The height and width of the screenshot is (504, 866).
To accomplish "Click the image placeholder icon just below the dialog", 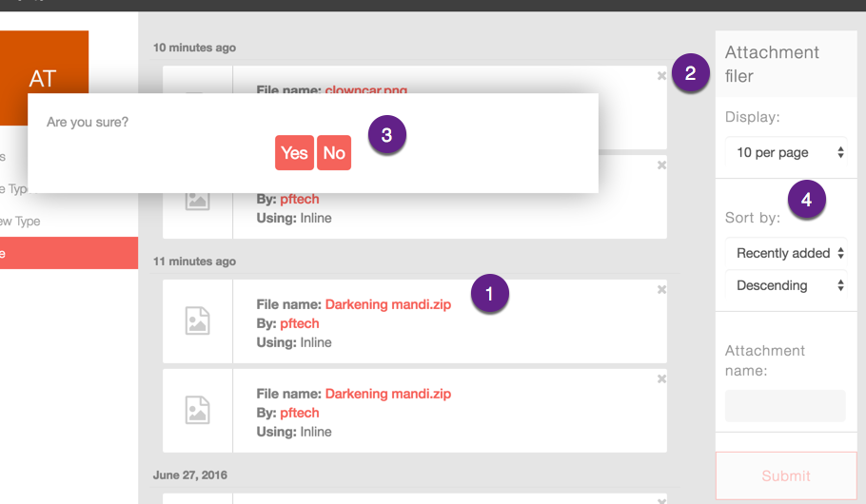I will pos(197,200).
